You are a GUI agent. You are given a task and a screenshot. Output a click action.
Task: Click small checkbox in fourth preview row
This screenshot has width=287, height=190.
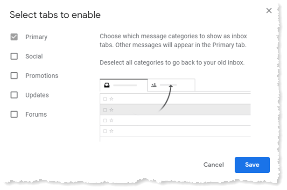tap(105, 131)
